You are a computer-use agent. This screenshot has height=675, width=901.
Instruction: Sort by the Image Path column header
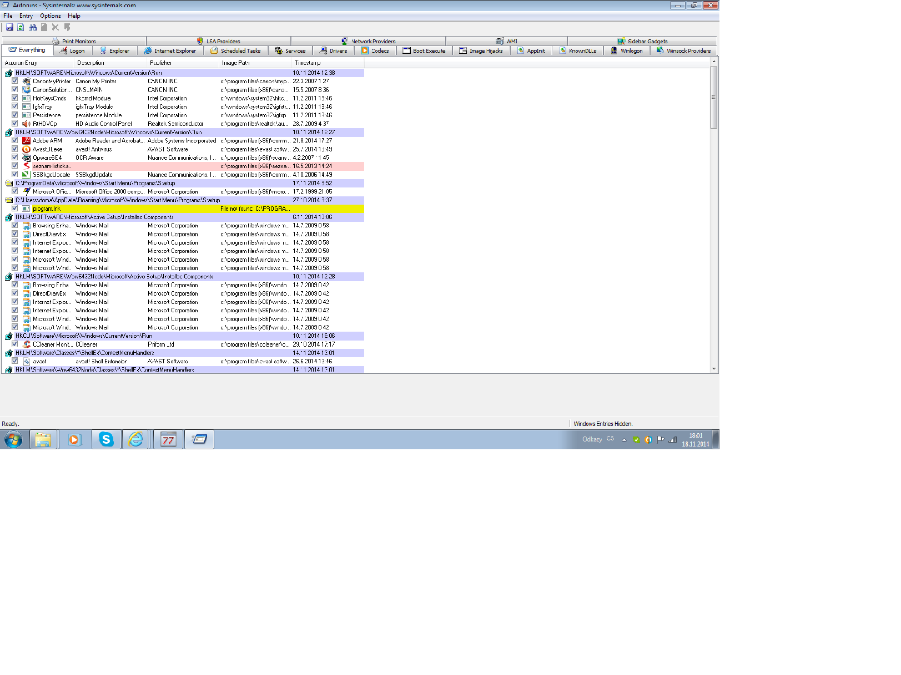coord(256,63)
